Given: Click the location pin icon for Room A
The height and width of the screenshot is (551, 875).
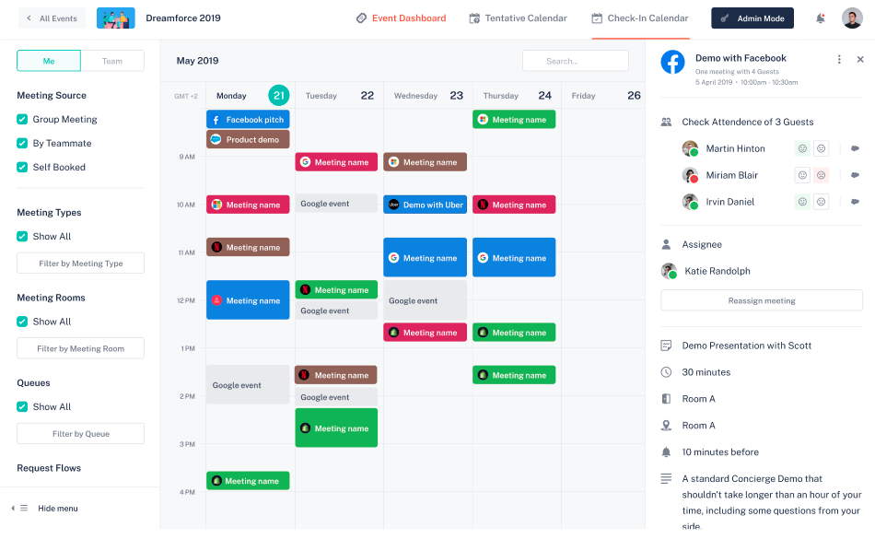Looking at the screenshot, I should coord(666,426).
